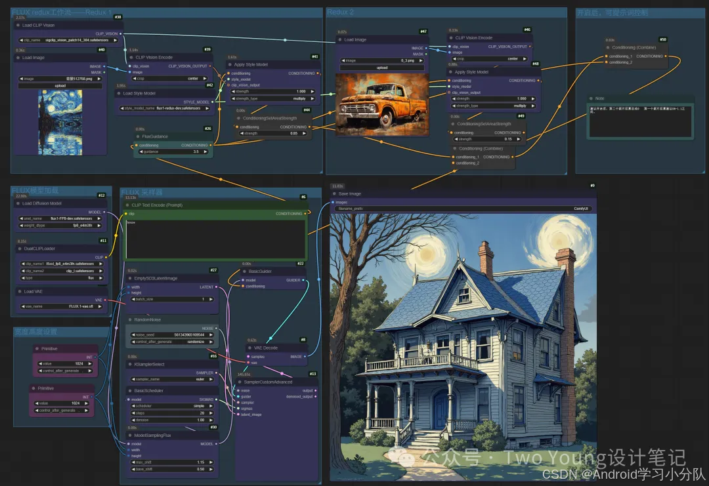Image resolution: width=709 pixels, height=486 pixels.
Task: Click the Note node's Chinese text box
Action: (x=640, y=120)
